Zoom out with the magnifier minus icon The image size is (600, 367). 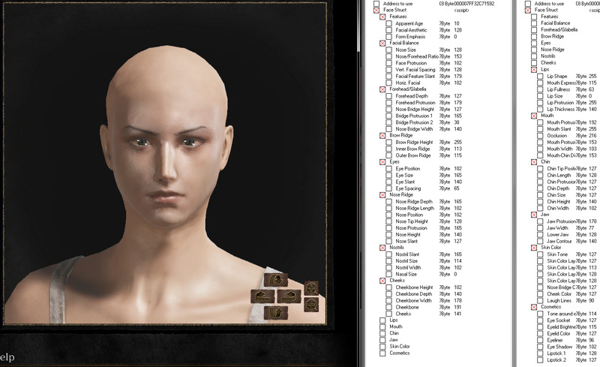(x=311, y=305)
